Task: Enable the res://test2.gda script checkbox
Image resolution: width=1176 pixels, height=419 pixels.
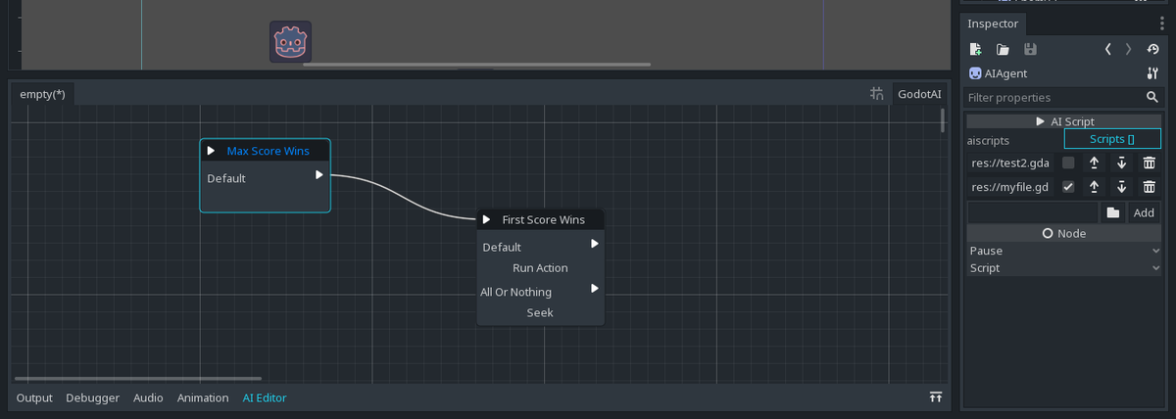Action: pos(1068,163)
